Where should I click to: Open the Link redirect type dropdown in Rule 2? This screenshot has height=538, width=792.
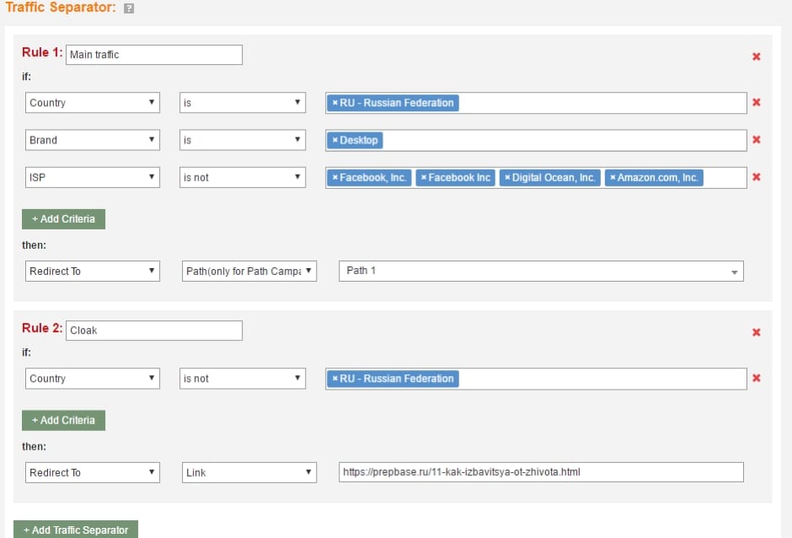pos(249,472)
